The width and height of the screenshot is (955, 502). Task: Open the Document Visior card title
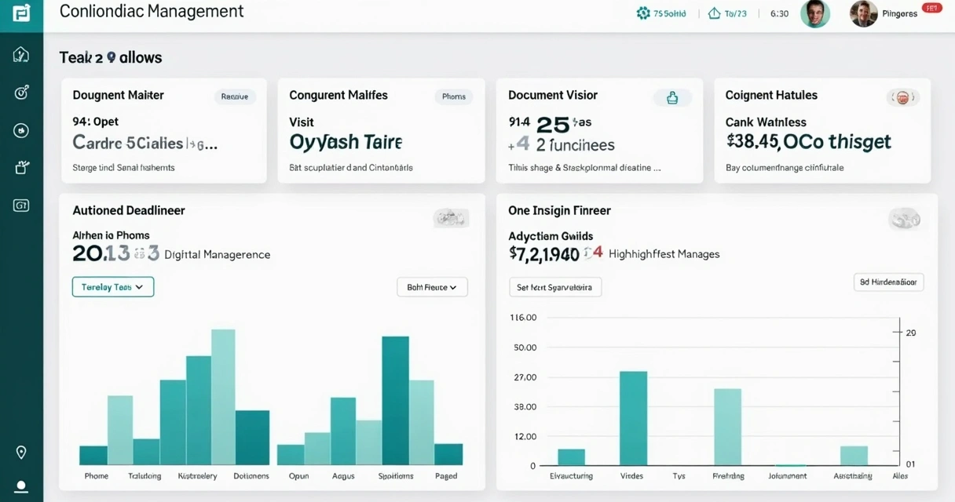pos(553,95)
